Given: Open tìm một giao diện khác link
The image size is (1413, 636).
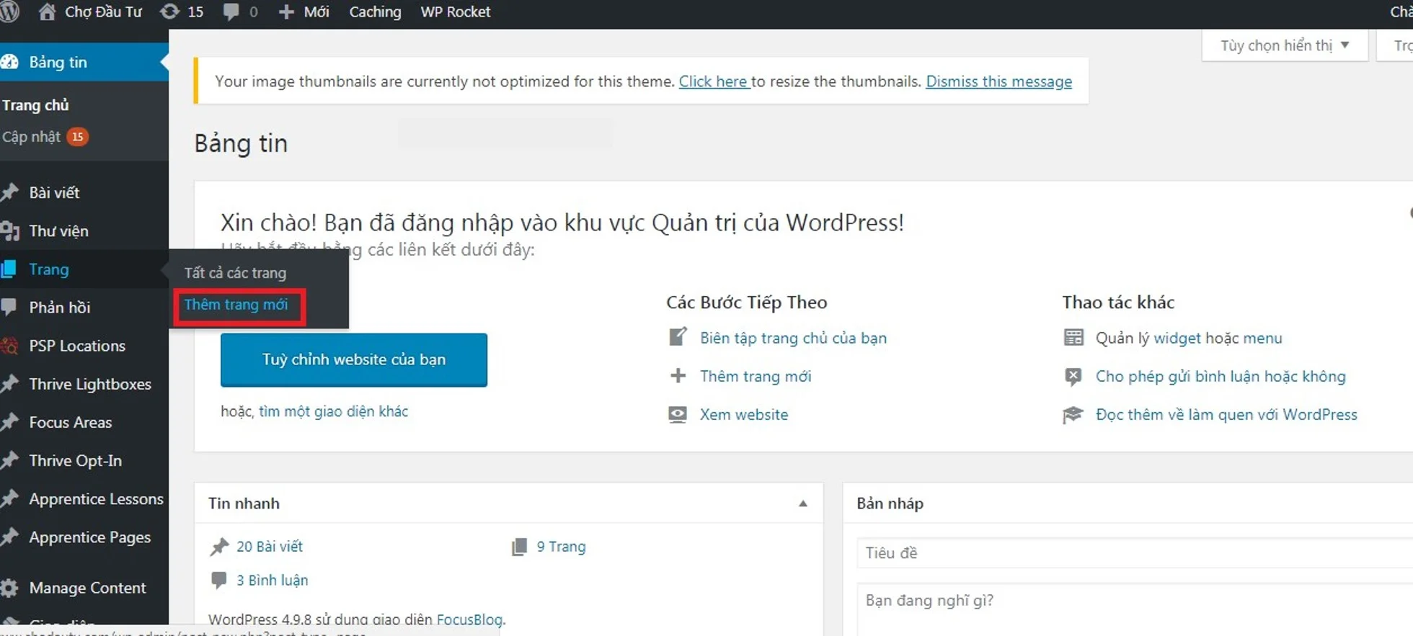Looking at the screenshot, I should click(x=333, y=411).
